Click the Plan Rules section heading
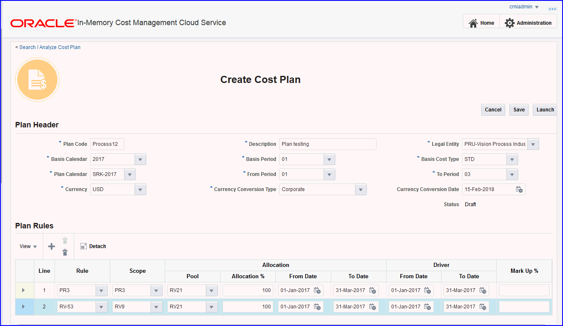The width and height of the screenshot is (563, 326). coord(34,226)
